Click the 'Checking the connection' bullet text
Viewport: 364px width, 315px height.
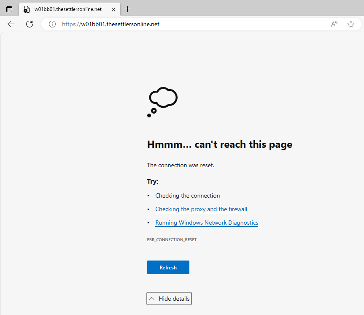(188, 196)
